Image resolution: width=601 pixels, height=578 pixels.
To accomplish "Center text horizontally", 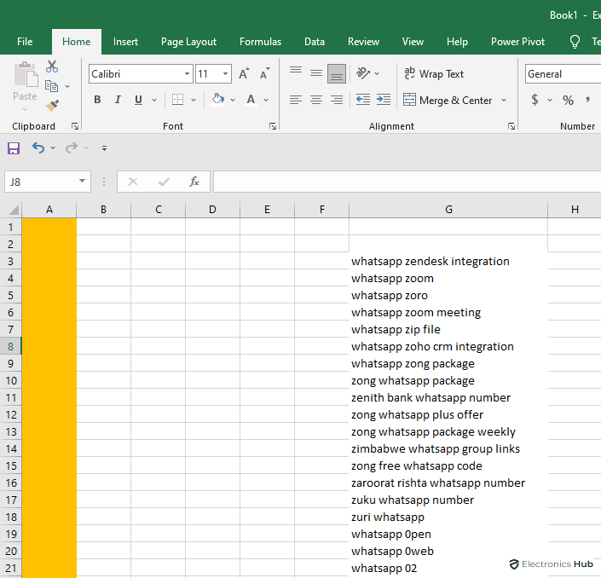I will pyautogui.click(x=316, y=100).
